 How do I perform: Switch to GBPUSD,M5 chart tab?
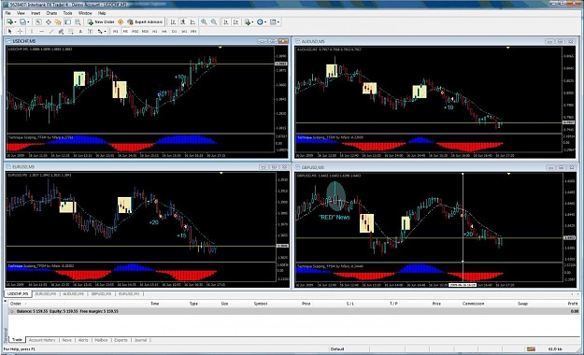[101, 294]
